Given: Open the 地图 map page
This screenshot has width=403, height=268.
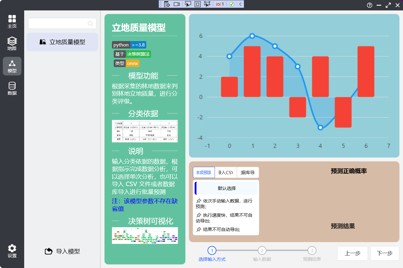Looking at the screenshot, I should point(12,43).
